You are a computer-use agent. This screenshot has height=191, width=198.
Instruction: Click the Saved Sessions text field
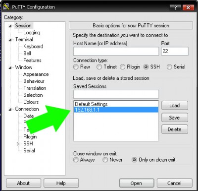[x=116, y=94]
